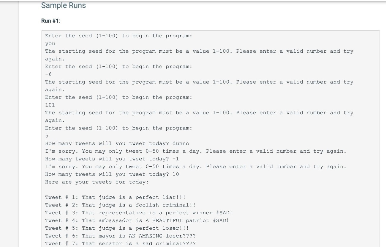Click the Tweet # 2 line about foolish criminal
The width and height of the screenshot is (386, 247).
click(x=120, y=205)
